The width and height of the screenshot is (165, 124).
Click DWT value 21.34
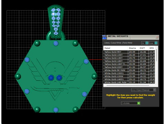click(x=143, y=82)
